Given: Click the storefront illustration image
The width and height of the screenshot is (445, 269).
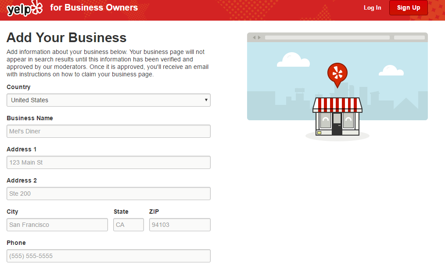Looking at the screenshot, I should 337,117.
